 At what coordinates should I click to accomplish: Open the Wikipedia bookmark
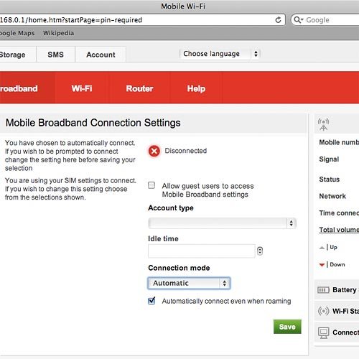pos(58,33)
